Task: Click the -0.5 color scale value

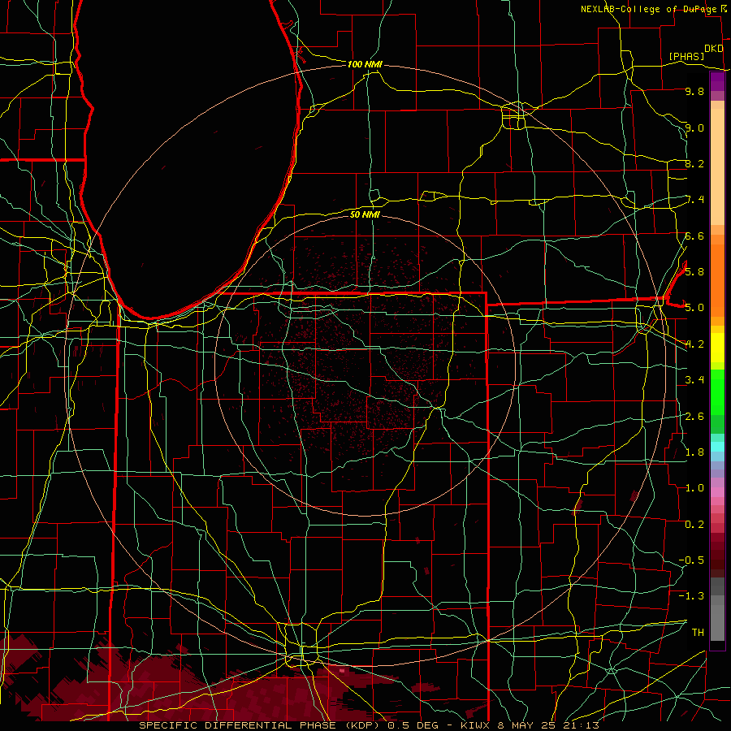Action: pos(692,560)
